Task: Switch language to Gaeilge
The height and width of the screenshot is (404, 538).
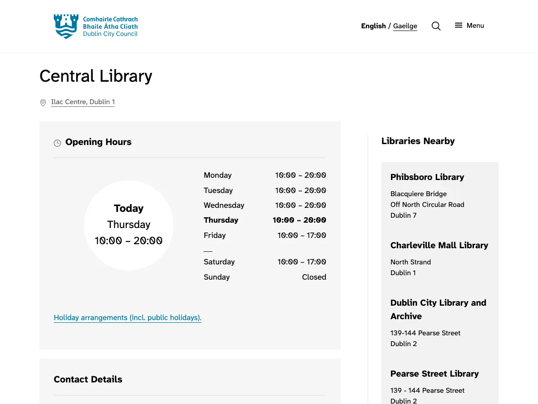Action: coord(405,26)
